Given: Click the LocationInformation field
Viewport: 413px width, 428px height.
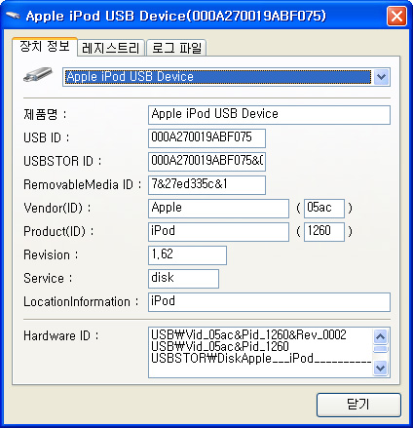Looking at the screenshot, I should tap(269, 302).
